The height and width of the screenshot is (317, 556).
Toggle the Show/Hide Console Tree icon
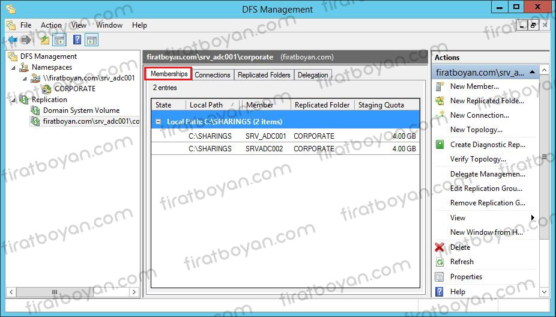(x=59, y=40)
